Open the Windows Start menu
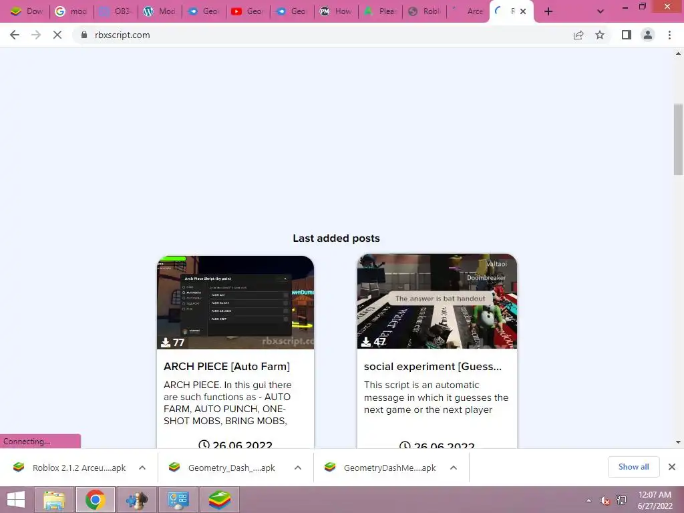684x513 pixels. coord(16,500)
